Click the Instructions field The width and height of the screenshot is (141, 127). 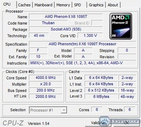82,63
